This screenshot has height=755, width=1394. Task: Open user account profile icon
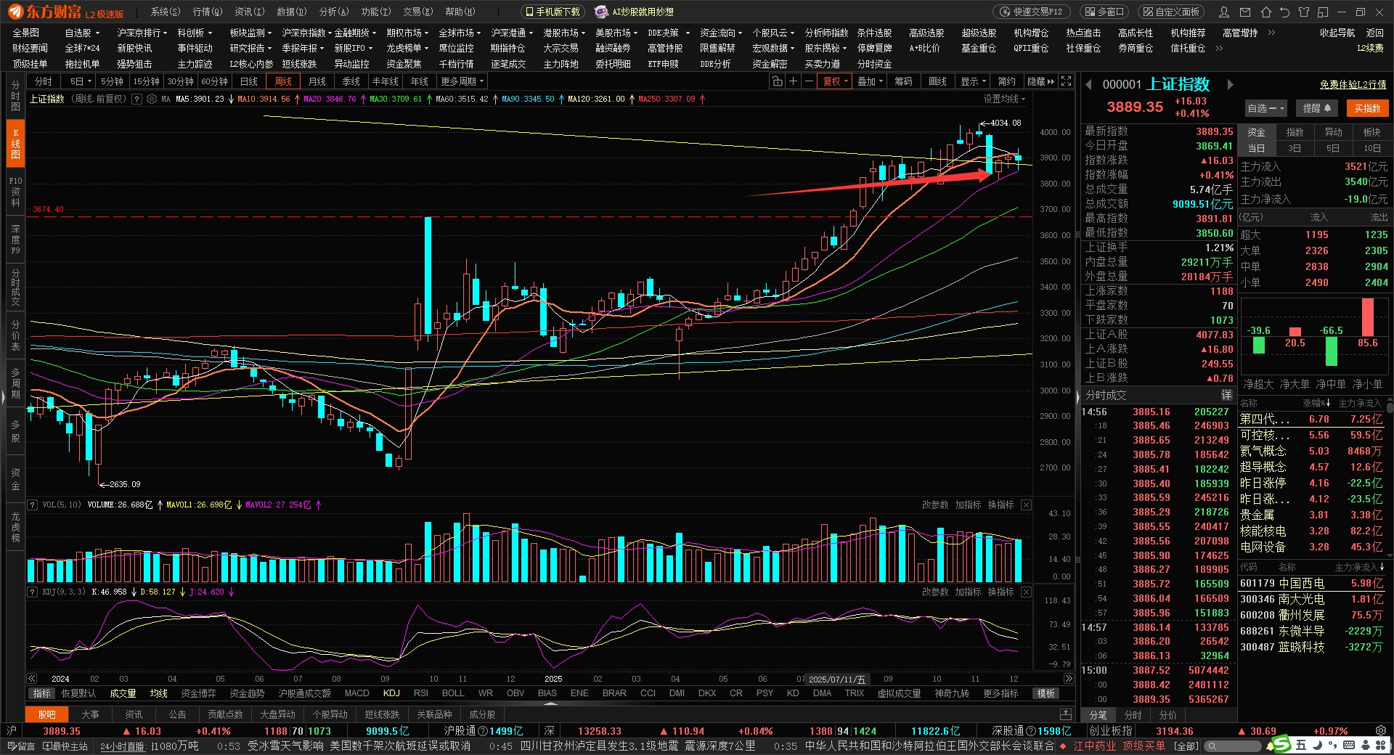pyautogui.click(x=1224, y=12)
